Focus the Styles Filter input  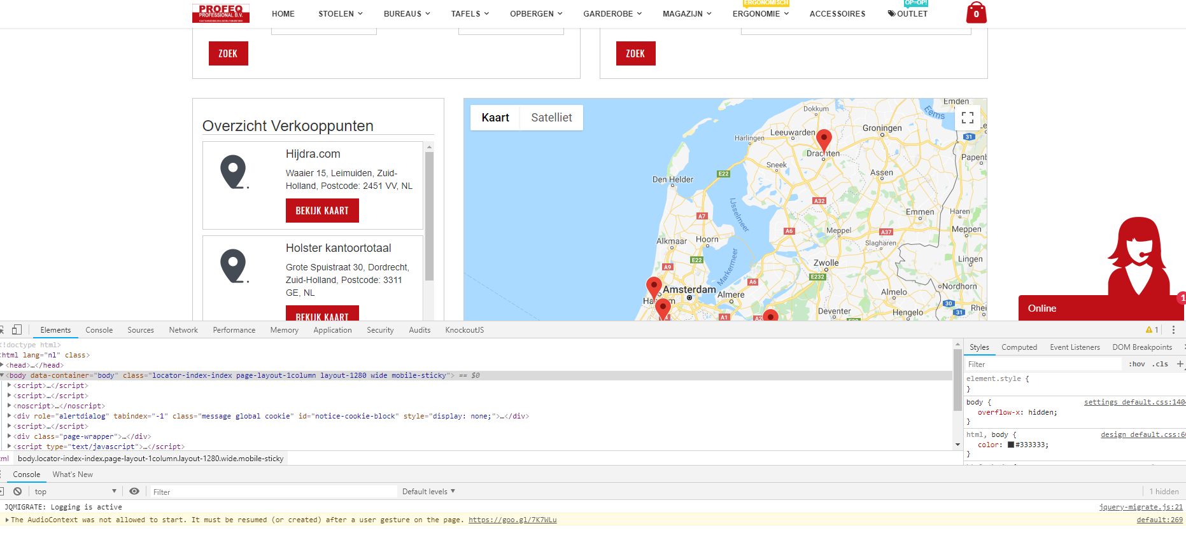pyautogui.click(x=1043, y=364)
